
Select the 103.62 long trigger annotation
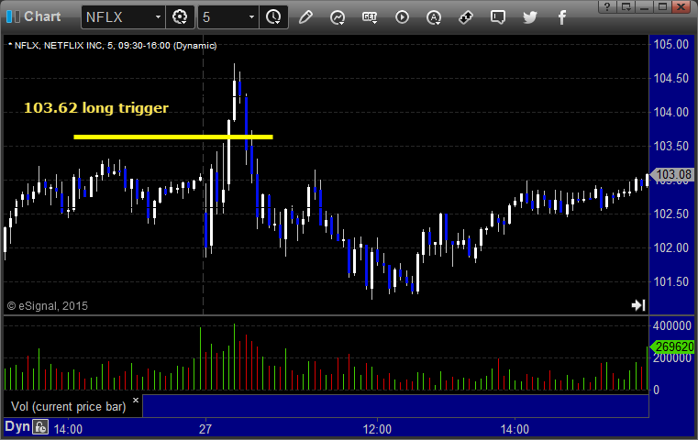tap(96, 107)
